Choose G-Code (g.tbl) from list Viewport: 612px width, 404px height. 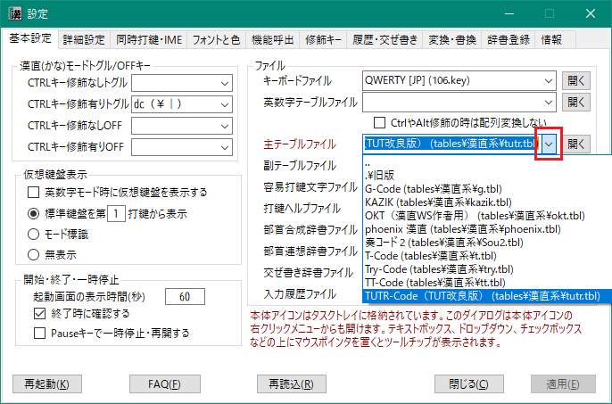coord(487,189)
